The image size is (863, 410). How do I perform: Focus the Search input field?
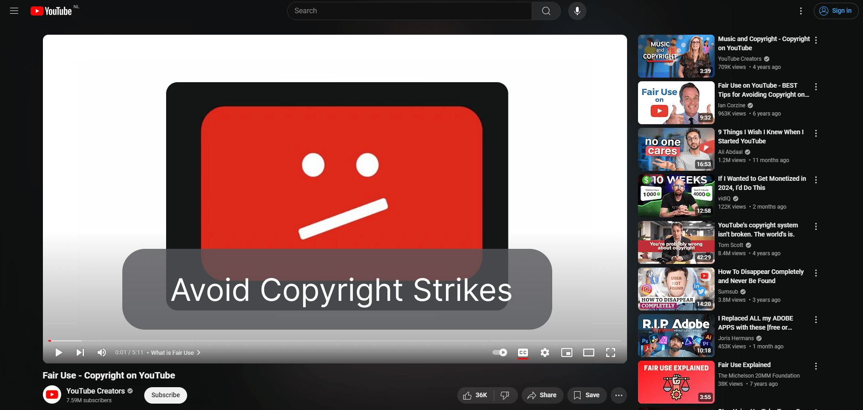pyautogui.click(x=410, y=11)
